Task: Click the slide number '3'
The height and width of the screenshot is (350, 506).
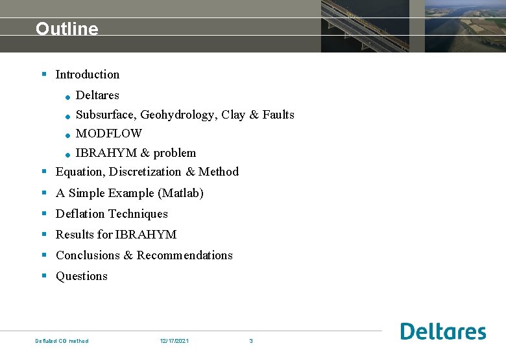Action: (251, 341)
